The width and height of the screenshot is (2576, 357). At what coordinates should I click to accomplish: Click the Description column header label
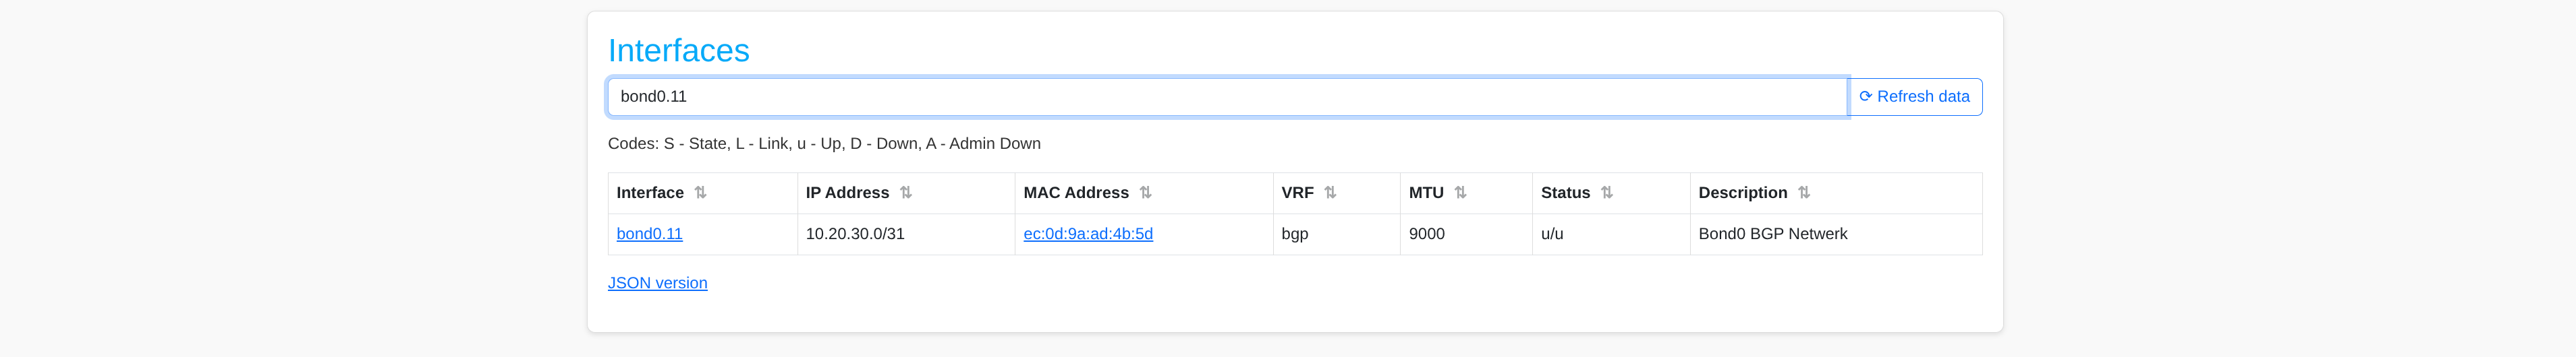click(x=1742, y=193)
